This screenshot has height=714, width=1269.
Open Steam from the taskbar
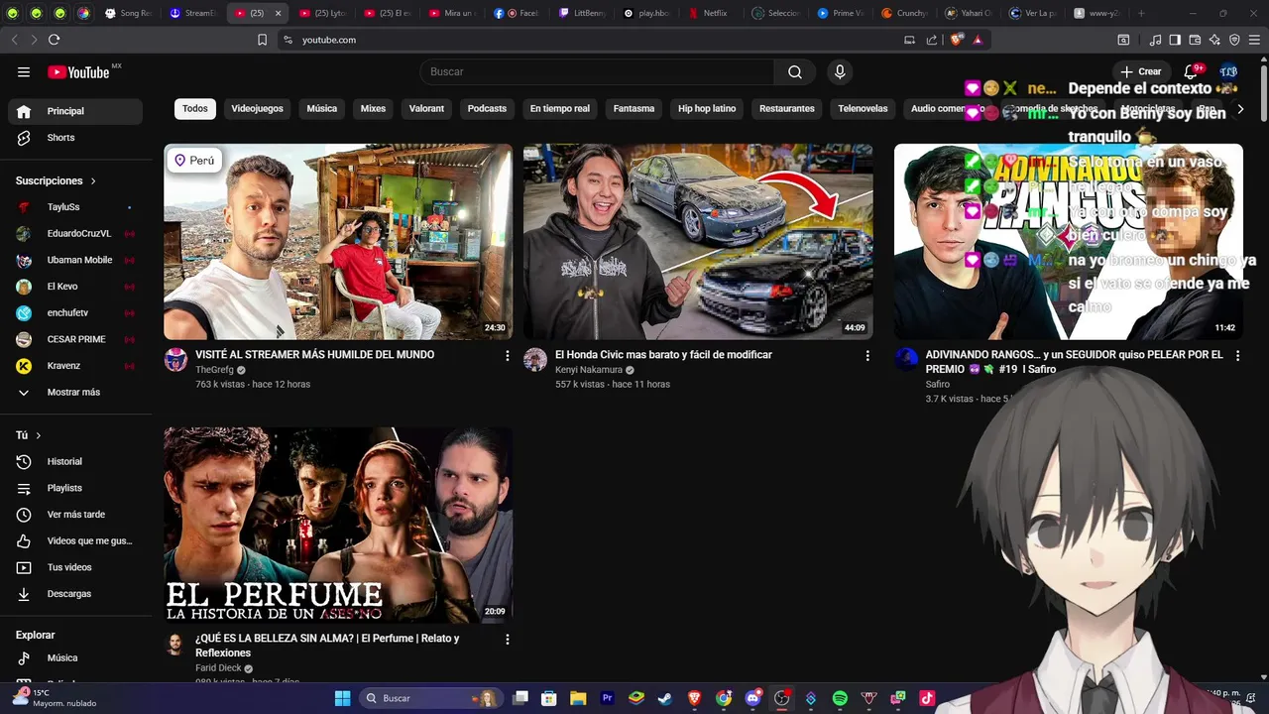[665, 698]
